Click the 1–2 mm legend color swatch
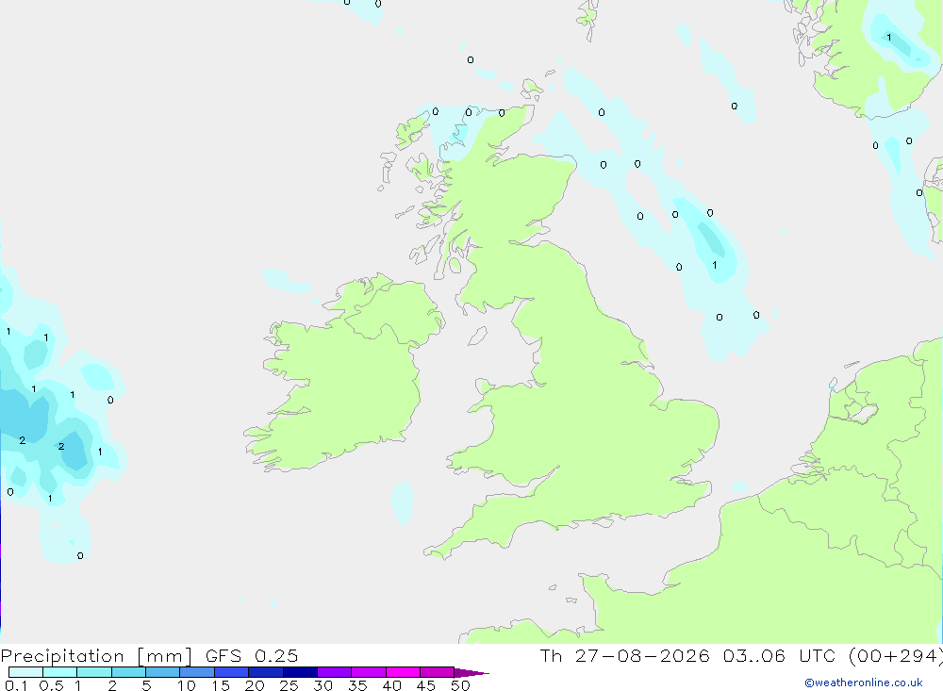The height and width of the screenshot is (691, 943). point(93,672)
